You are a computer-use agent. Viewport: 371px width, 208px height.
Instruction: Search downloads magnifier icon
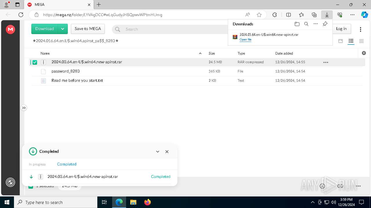click(306, 24)
